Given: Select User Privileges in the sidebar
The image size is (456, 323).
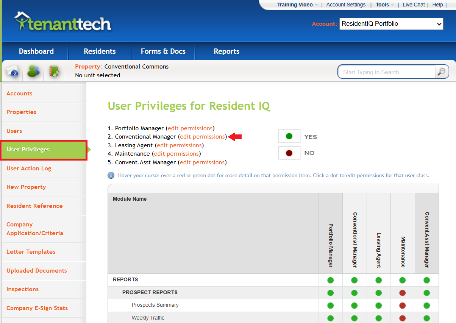Looking at the screenshot, I should point(44,150).
